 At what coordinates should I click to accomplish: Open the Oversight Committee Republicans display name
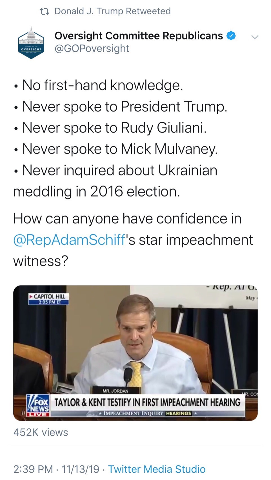[139, 36]
